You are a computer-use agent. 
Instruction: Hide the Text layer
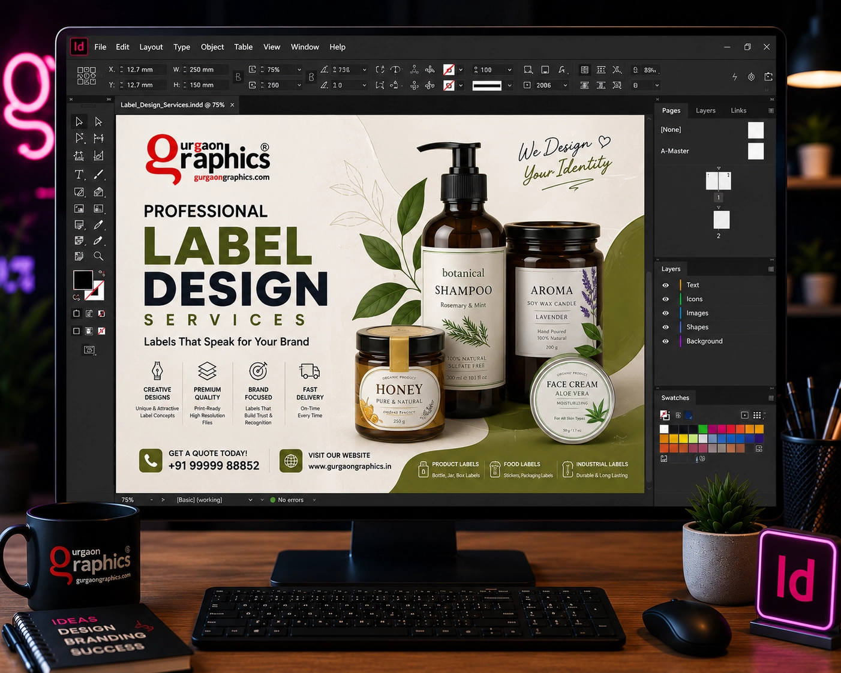click(x=665, y=285)
